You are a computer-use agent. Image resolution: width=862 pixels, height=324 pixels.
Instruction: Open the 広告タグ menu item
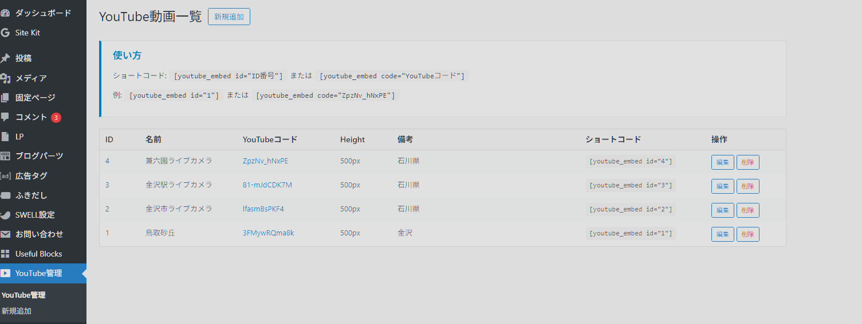31,176
